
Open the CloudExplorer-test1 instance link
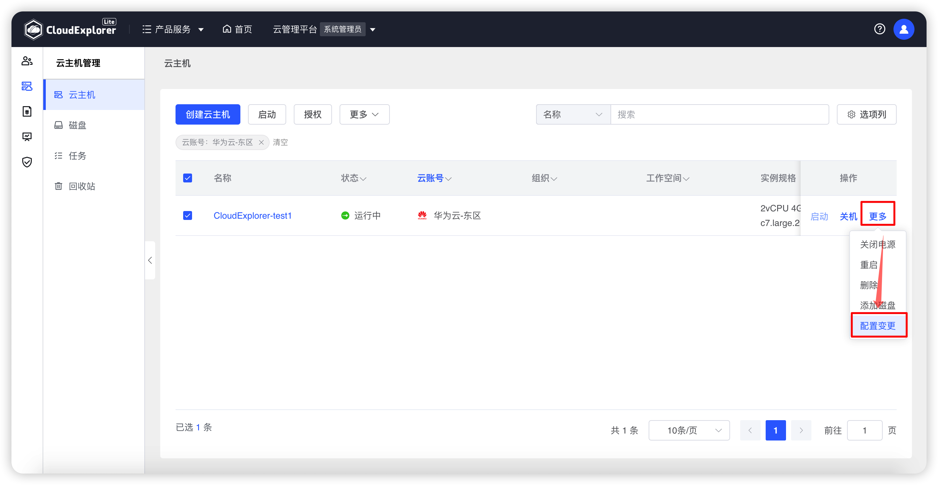pos(252,215)
